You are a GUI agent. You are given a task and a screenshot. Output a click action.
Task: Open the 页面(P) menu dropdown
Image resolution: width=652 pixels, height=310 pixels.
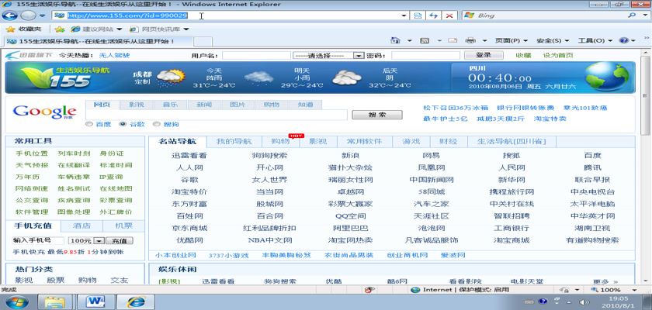511,40
